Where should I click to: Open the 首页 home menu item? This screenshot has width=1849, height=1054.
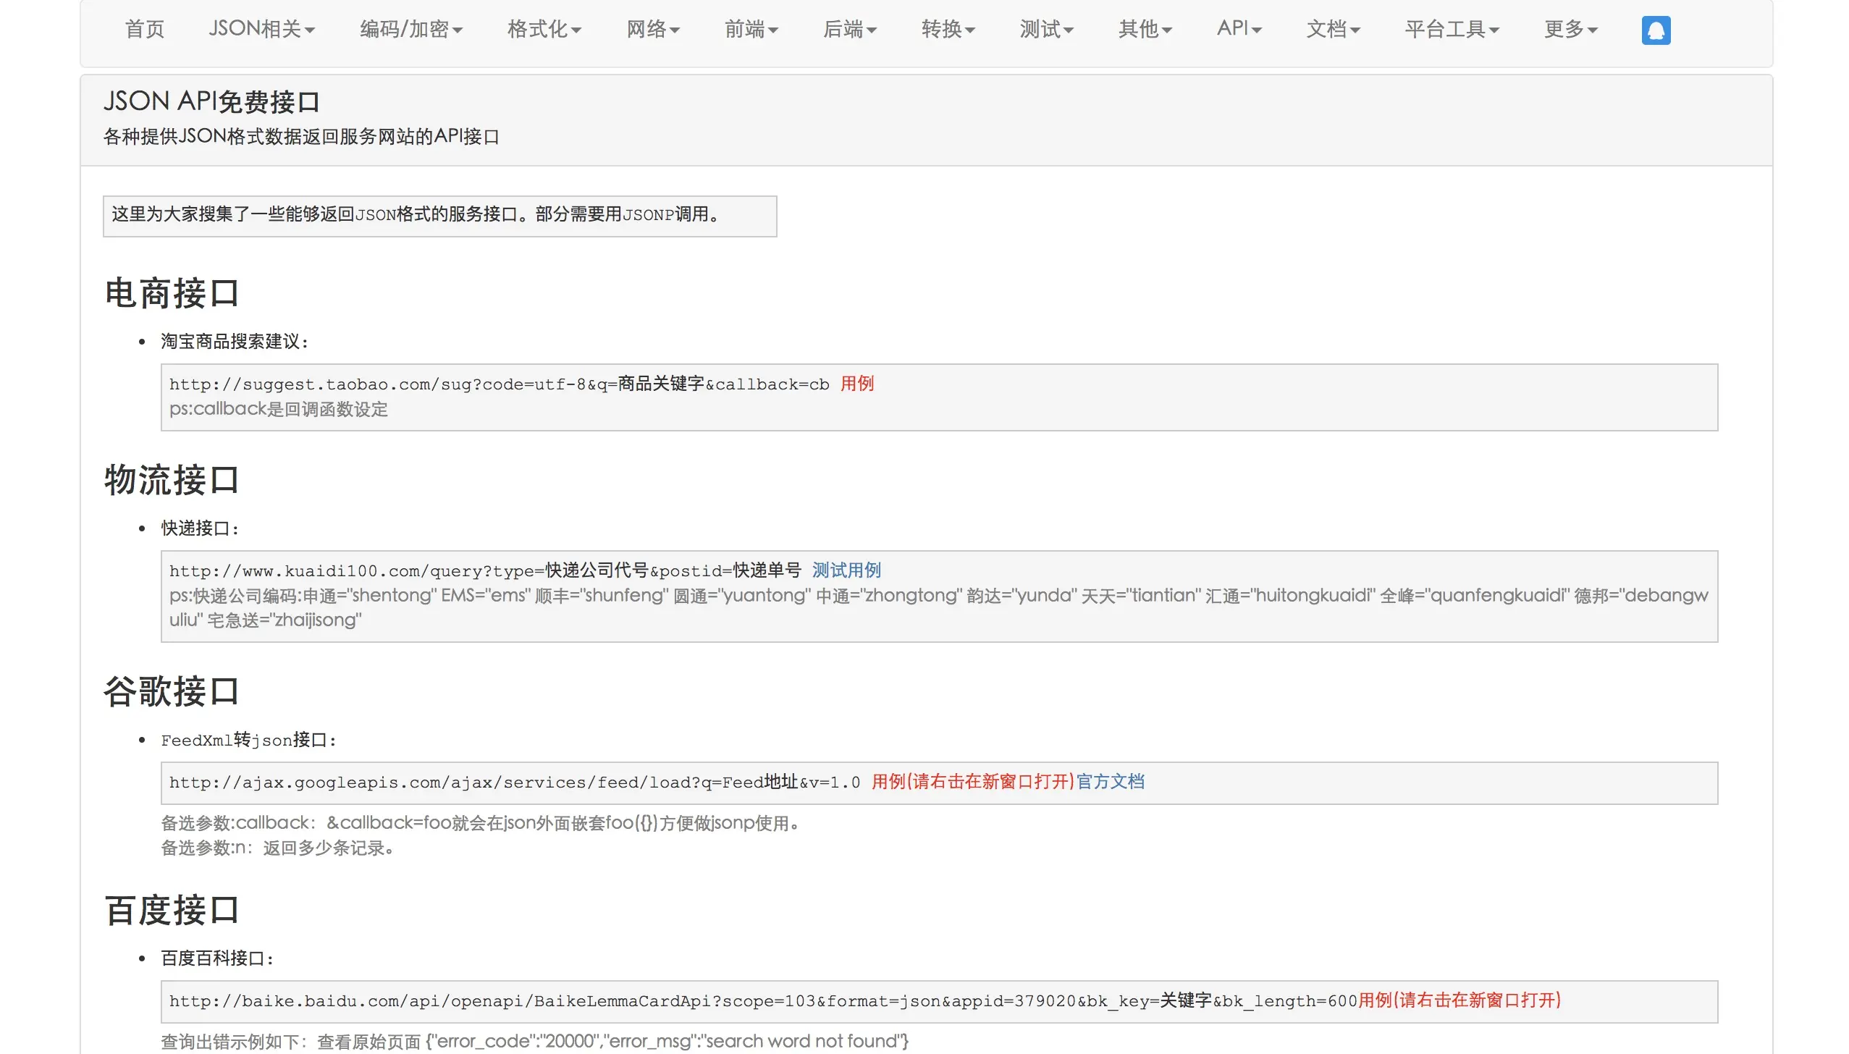point(145,29)
